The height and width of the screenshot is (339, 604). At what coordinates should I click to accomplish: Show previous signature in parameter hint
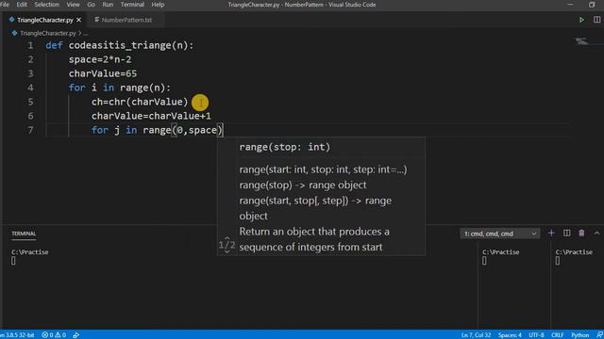coord(226,238)
